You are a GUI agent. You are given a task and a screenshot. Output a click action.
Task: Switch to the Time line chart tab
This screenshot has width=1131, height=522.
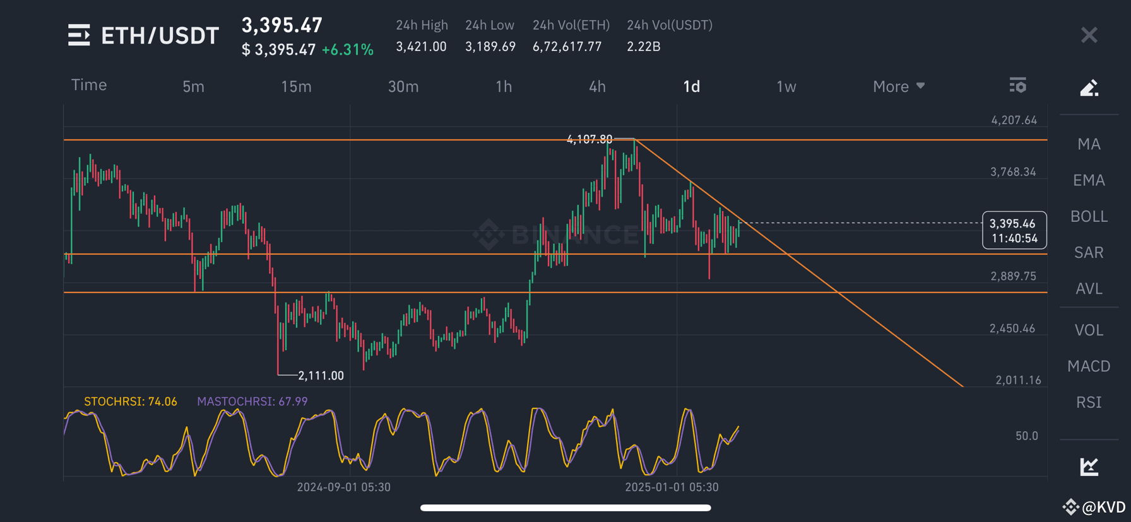tap(89, 85)
